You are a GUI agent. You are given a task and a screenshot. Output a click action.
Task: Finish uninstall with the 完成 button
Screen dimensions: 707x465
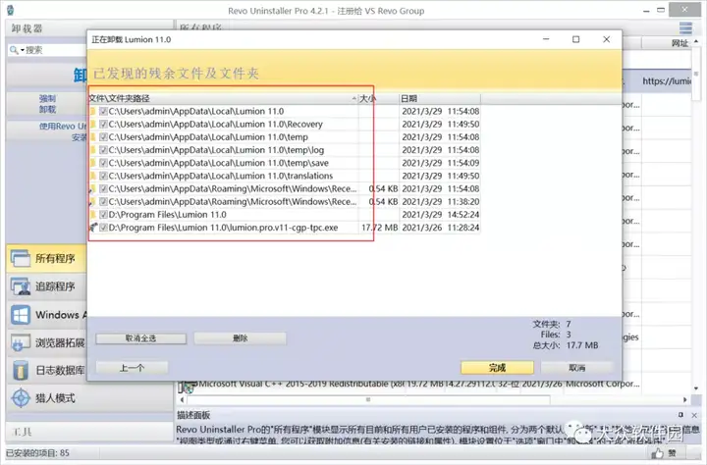(497, 368)
